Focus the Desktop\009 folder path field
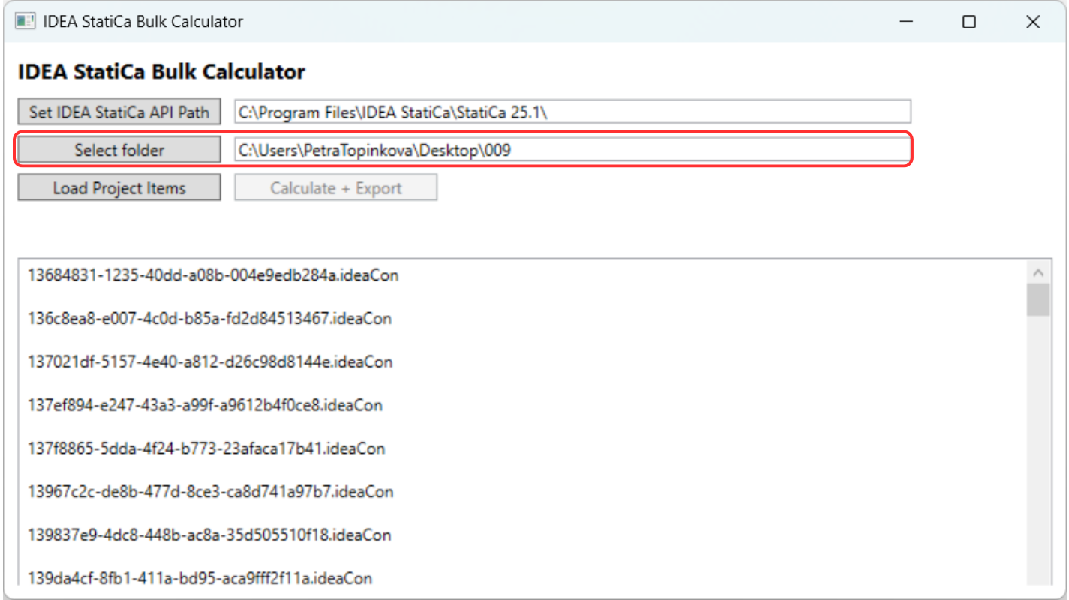 [x=573, y=150]
